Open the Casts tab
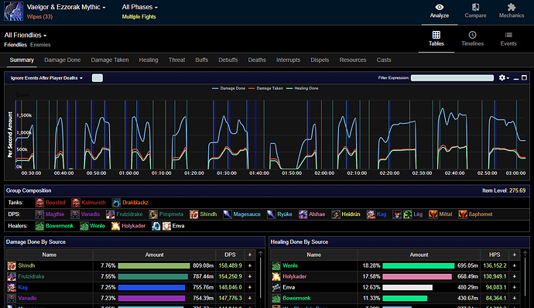 click(x=384, y=60)
